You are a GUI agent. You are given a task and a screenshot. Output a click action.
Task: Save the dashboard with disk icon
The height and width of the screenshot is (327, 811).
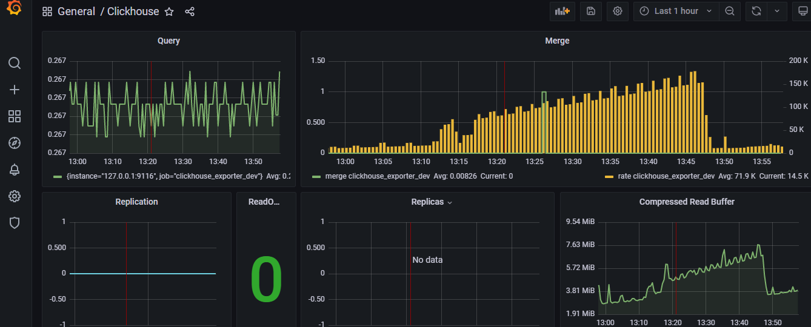coord(591,11)
